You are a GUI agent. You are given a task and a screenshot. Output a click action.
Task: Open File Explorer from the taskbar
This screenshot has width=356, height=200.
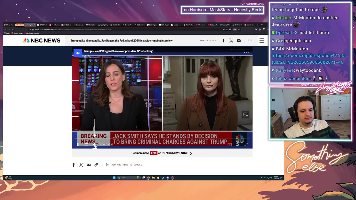153,178
